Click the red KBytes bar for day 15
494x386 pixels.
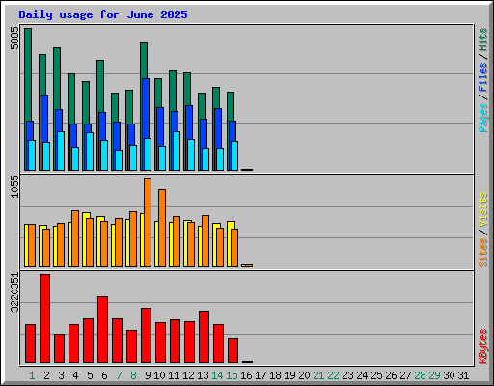(233, 350)
